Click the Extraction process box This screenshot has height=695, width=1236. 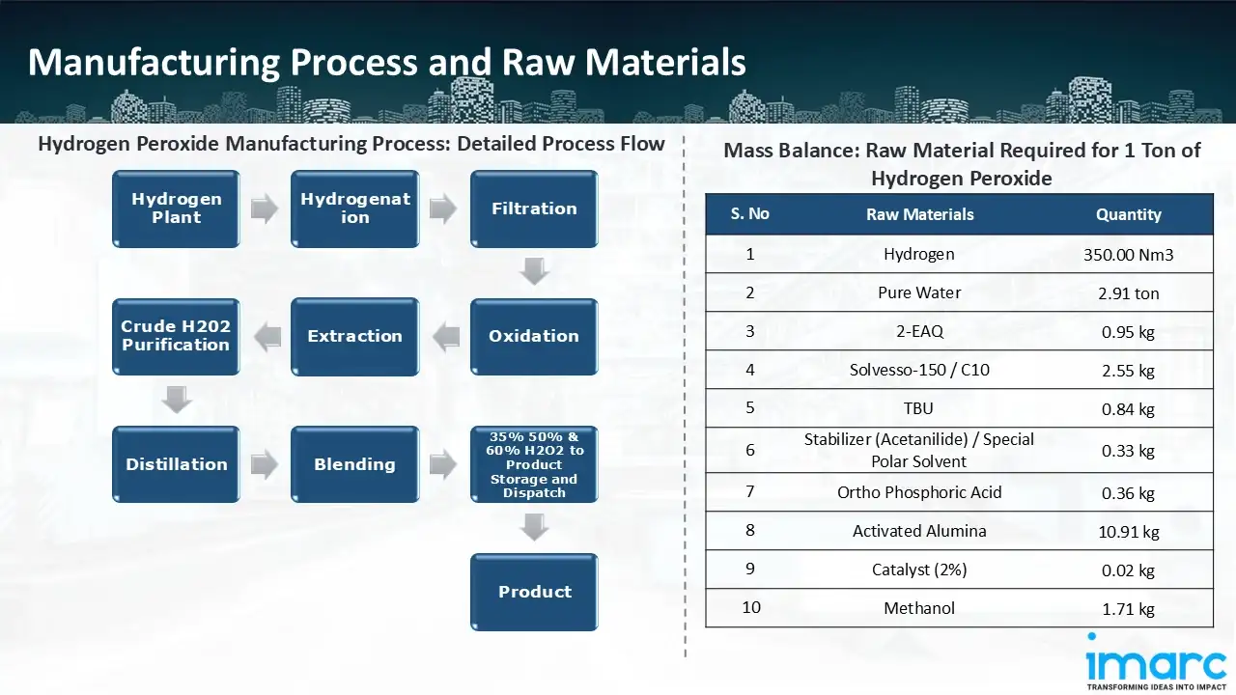tap(354, 336)
